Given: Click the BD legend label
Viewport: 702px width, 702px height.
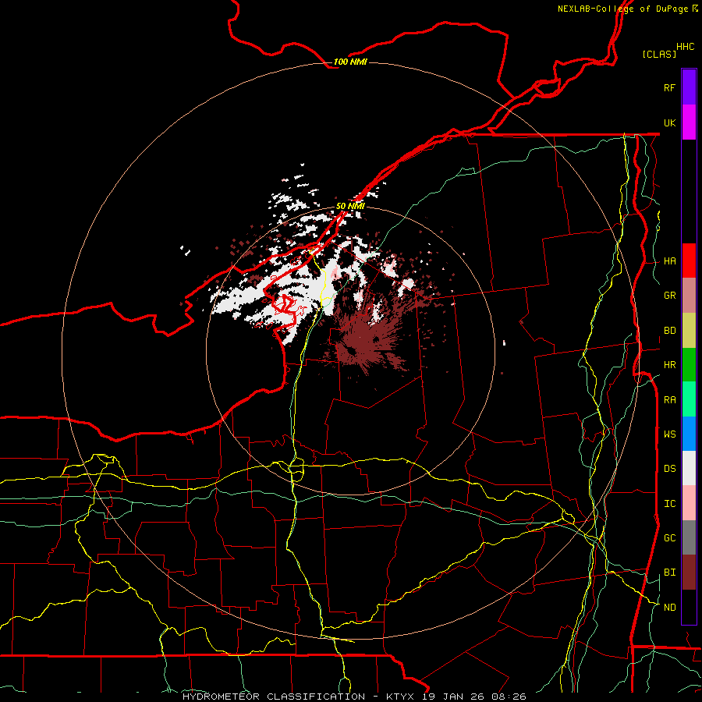Looking at the screenshot, I should (x=669, y=331).
